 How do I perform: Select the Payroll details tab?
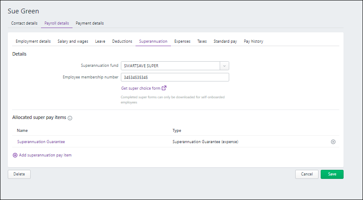pyautogui.click(x=57, y=23)
